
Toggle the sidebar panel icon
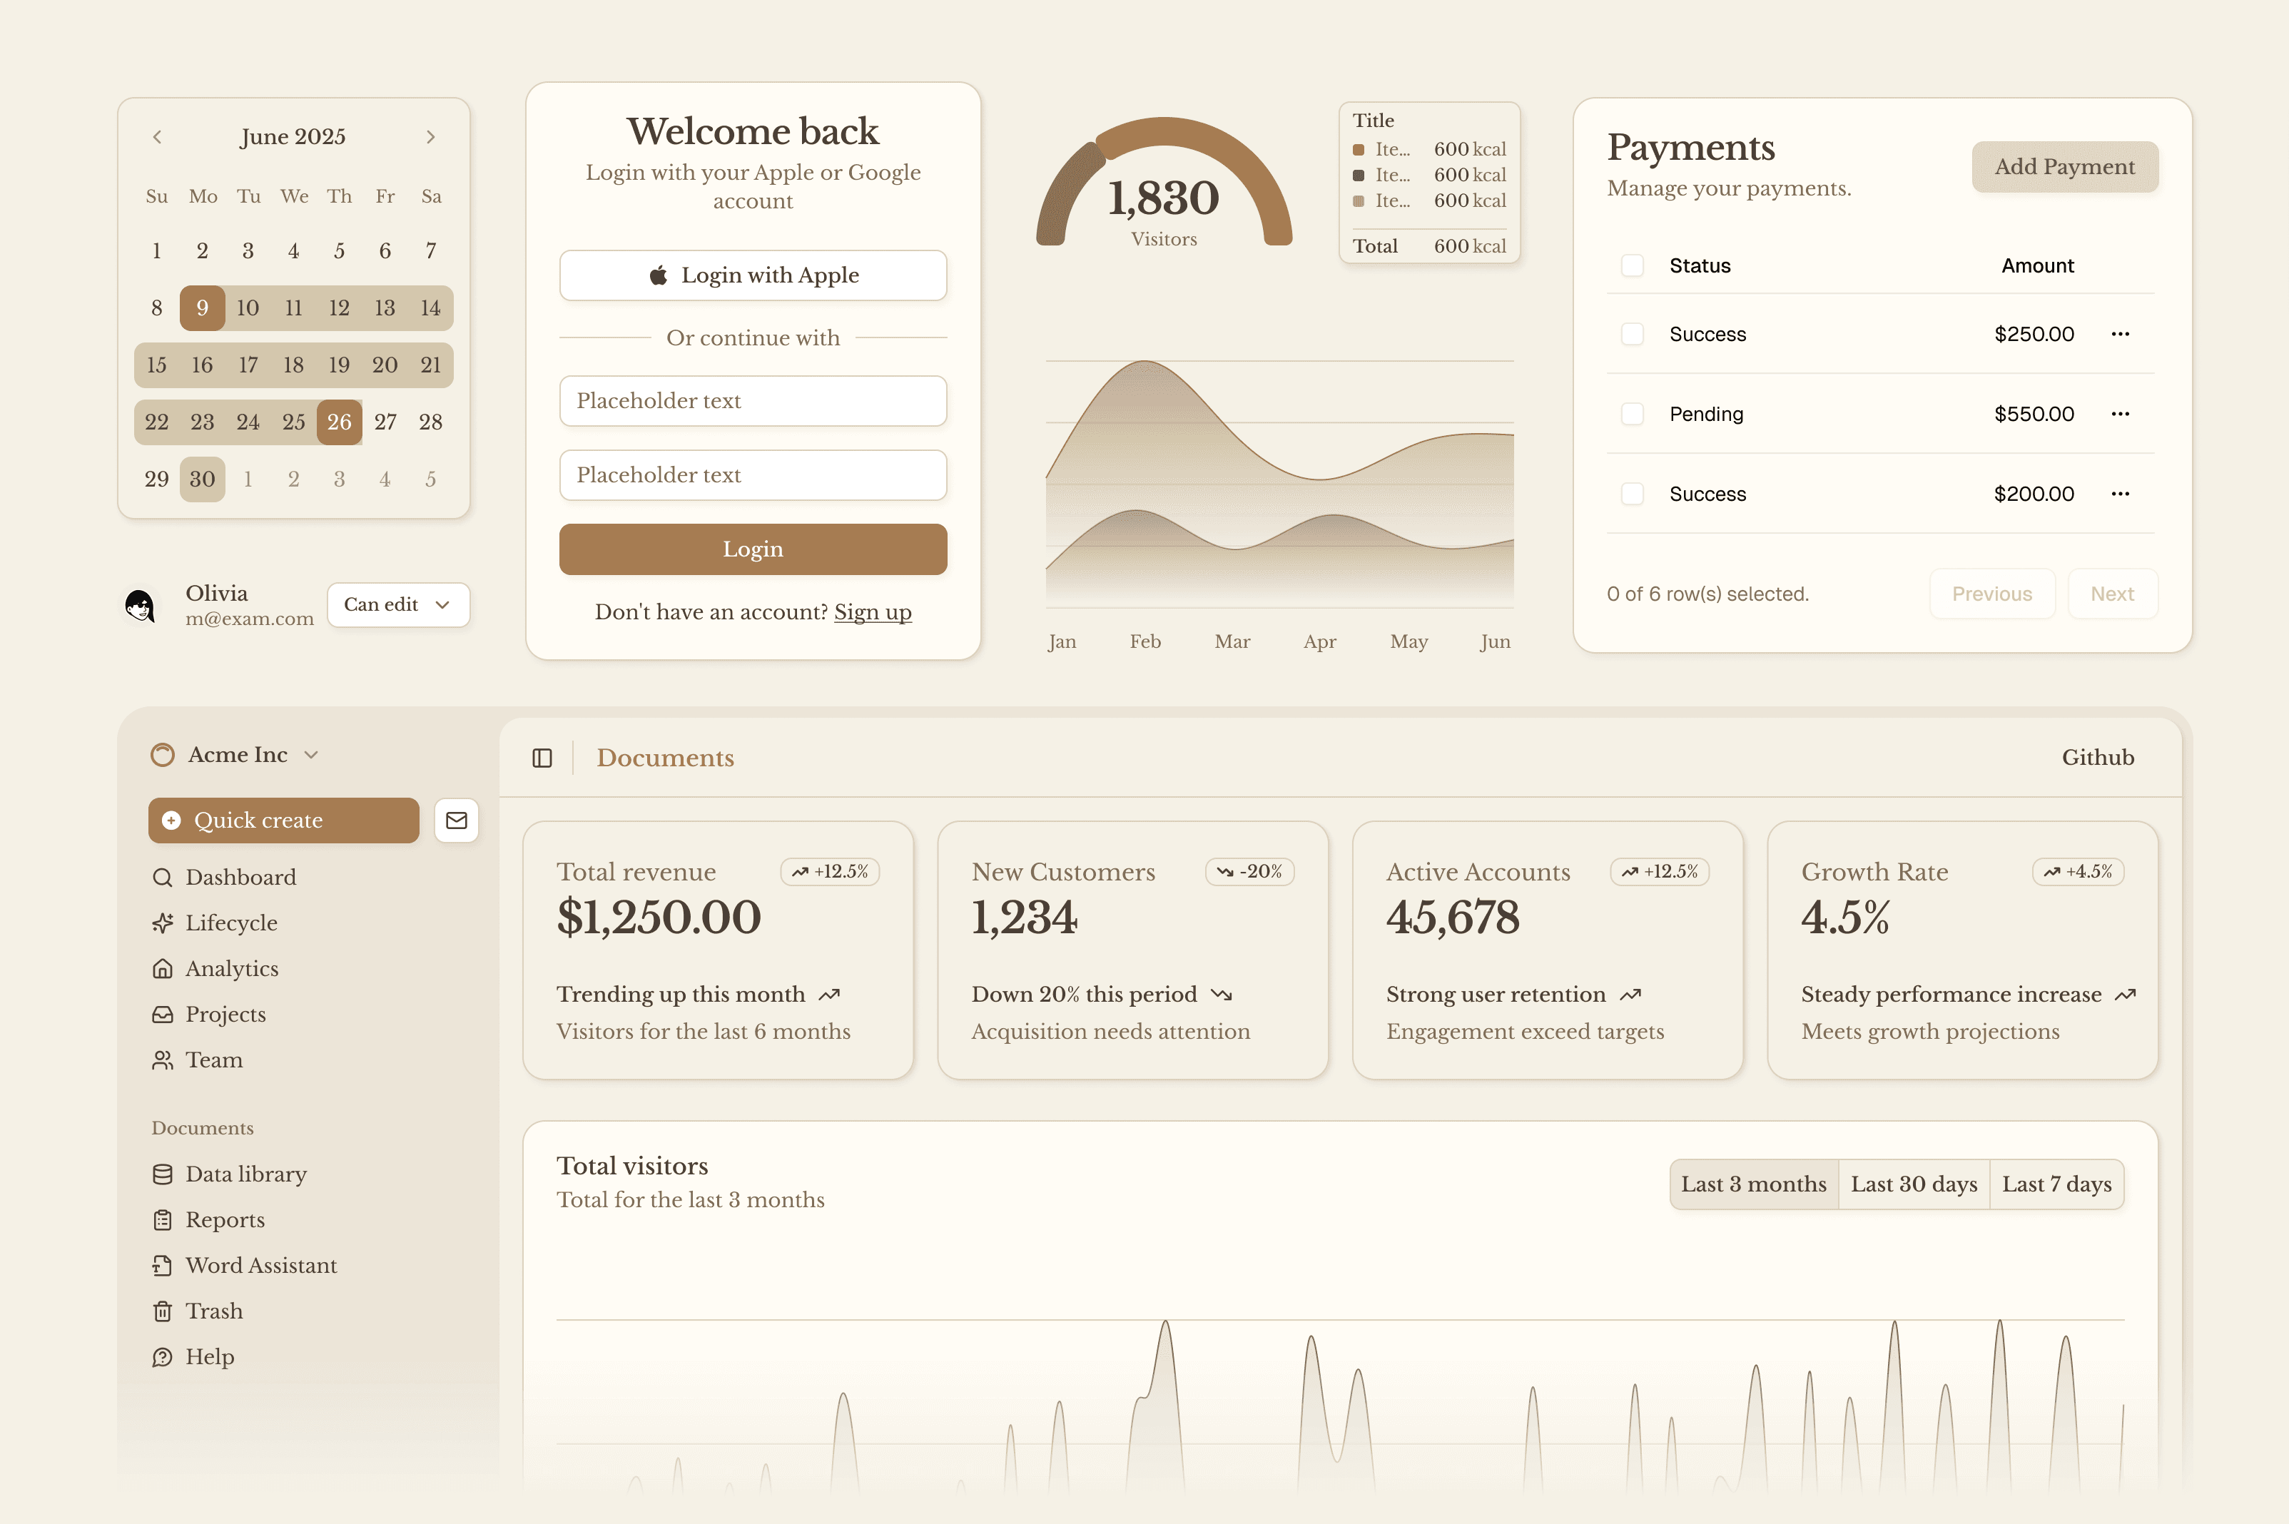pos(542,758)
